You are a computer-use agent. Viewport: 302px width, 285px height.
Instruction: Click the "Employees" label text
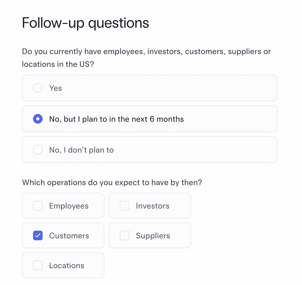pyautogui.click(x=69, y=206)
